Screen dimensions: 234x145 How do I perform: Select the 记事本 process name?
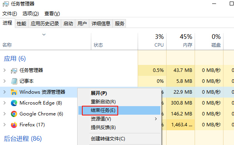tap(27, 81)
